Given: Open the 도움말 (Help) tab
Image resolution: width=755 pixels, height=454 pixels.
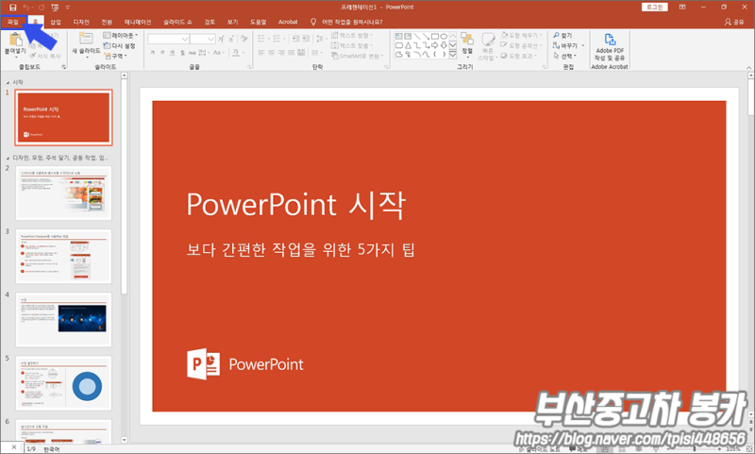Looking at the screenshot, I should pos(258,22).
